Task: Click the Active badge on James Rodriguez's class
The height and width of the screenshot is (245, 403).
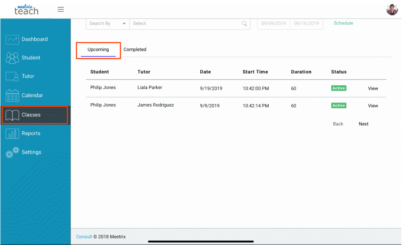Action: coord(338,105)
